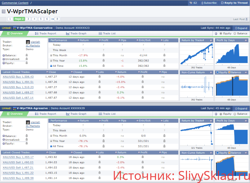Expand the V-WprTMA-Agressive panel
This screenshot has width=250, height=183.
[241, 109]
